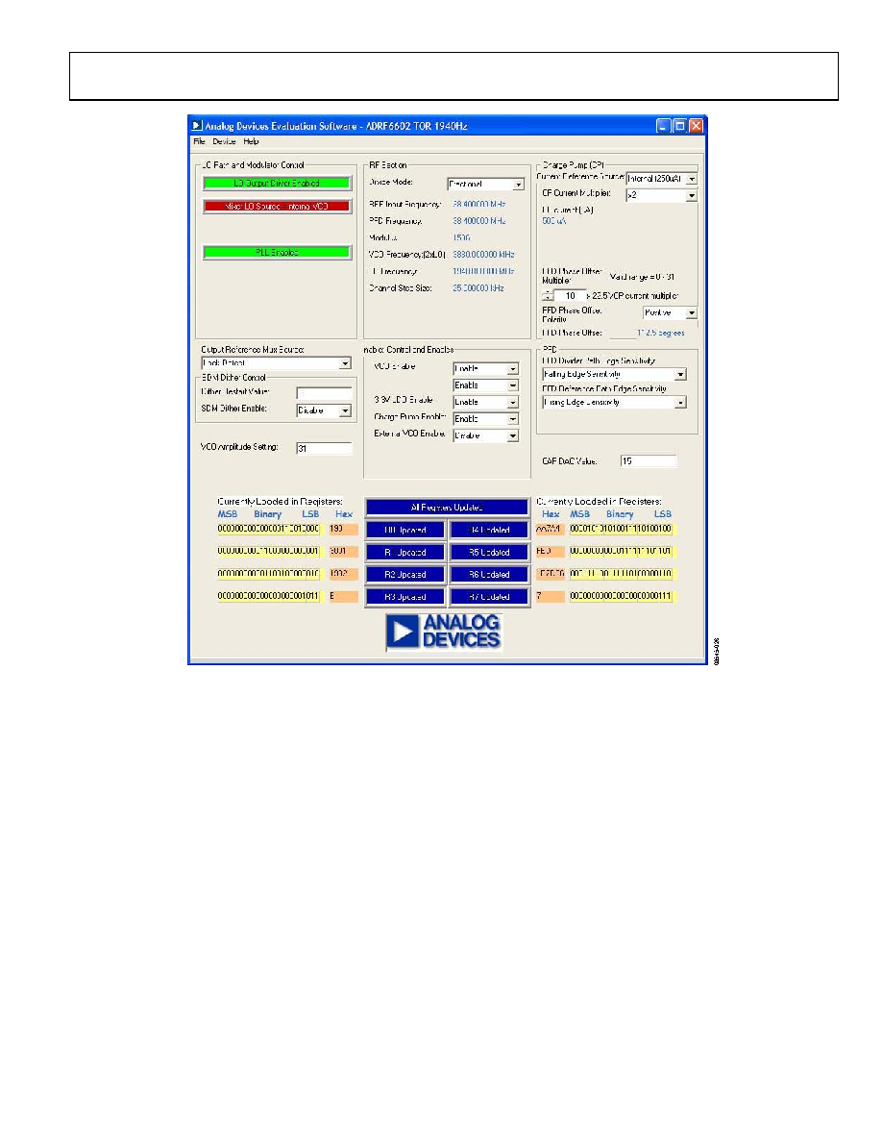Screen dimensions: 882x1142
Task: Click the R1 Updated button
Action: click(x=405, y=552)
